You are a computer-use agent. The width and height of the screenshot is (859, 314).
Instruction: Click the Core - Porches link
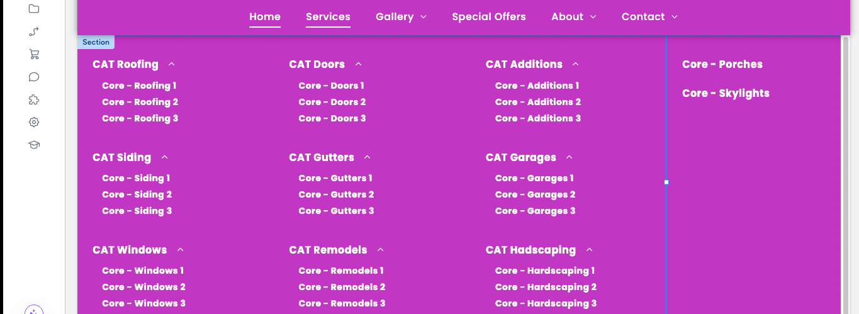(x=722, y=64)
